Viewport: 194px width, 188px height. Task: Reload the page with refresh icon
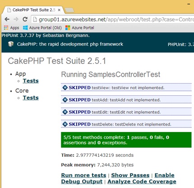pos(25,19)
